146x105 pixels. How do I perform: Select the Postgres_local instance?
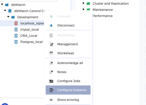31,42
